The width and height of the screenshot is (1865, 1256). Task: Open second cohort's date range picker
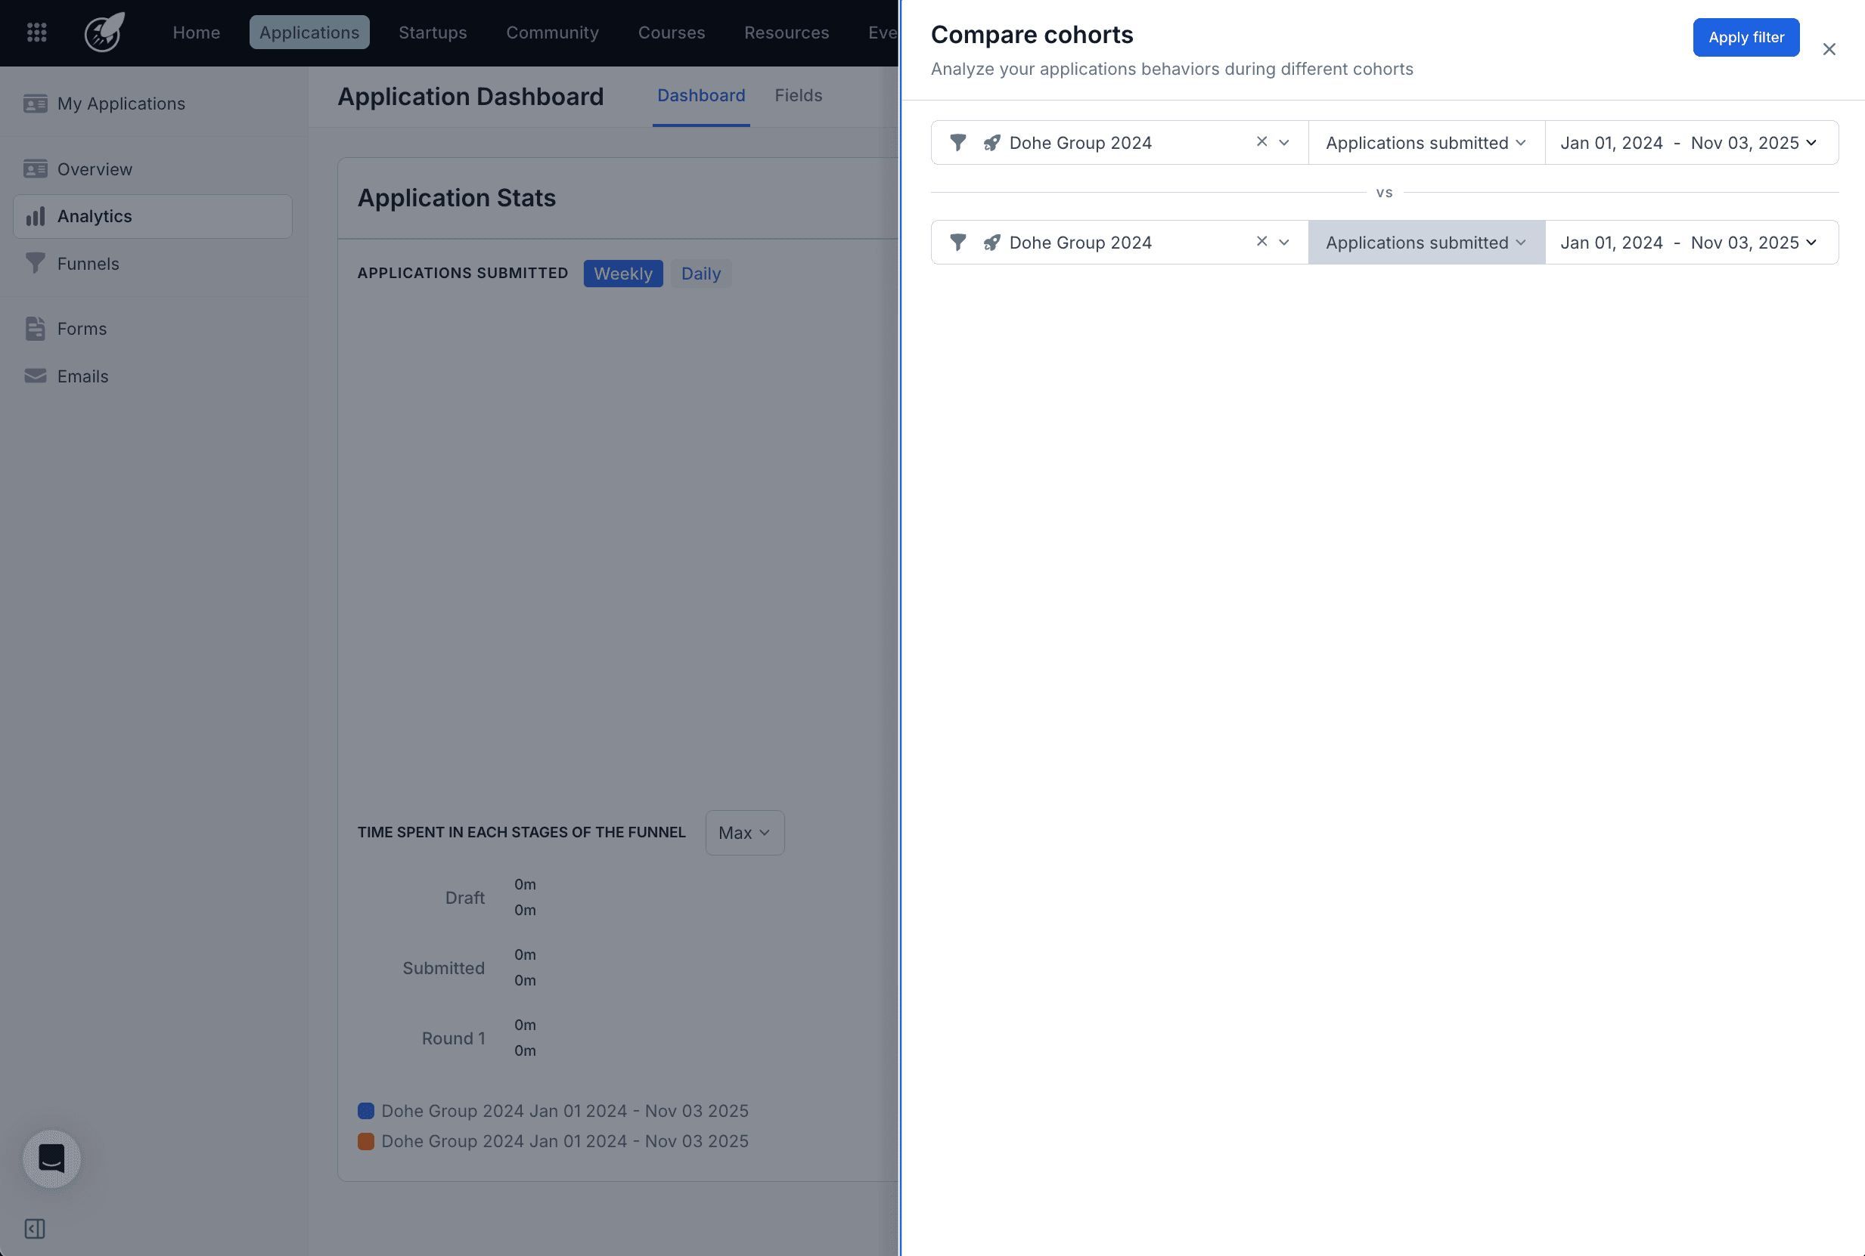coord(1690,242)
